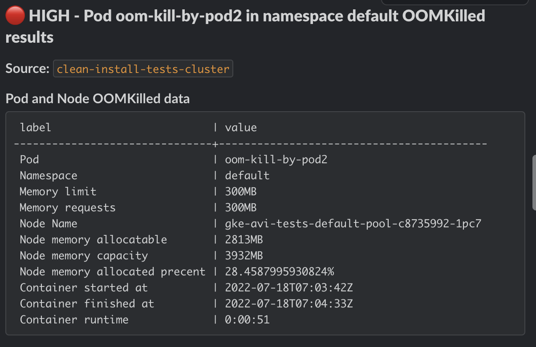The width and height of the screenshot is (536, 347).
Task: Select the oom-kill-by-pod2 value in the Pod row
Action: (x=276, y=160)
